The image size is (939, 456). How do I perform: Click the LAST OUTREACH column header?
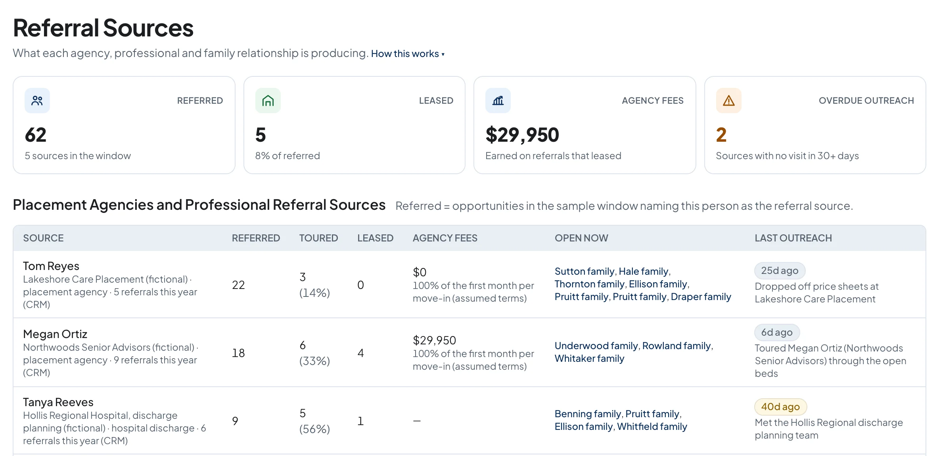(793, 238)
